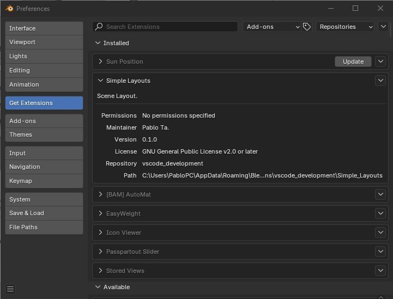The width and height of the screenshot is (393, 299).
Task: Switch to the Add-ons sidebar tab
Action: click(44, 121)
